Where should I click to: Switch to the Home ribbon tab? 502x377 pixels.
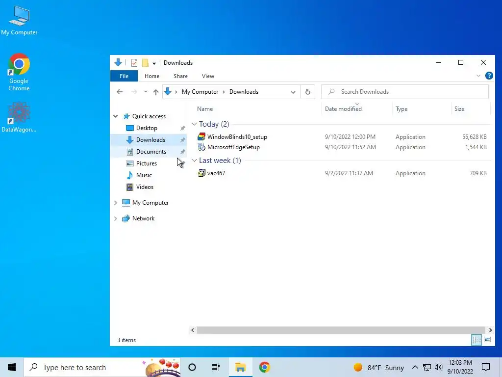152,76
